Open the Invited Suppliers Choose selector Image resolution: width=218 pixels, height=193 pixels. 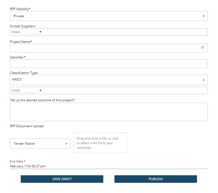(25, 32)
